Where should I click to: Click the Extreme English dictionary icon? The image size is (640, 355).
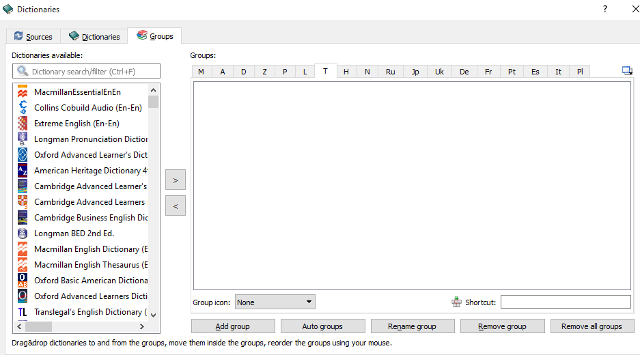(x=23, y=124)
